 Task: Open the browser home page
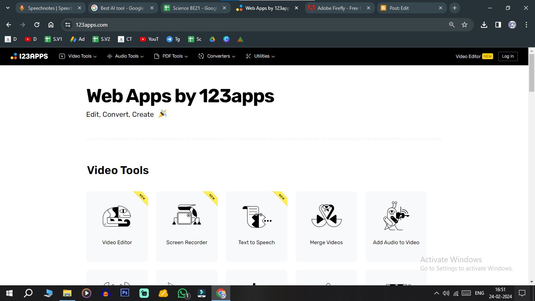coord(51,25)
